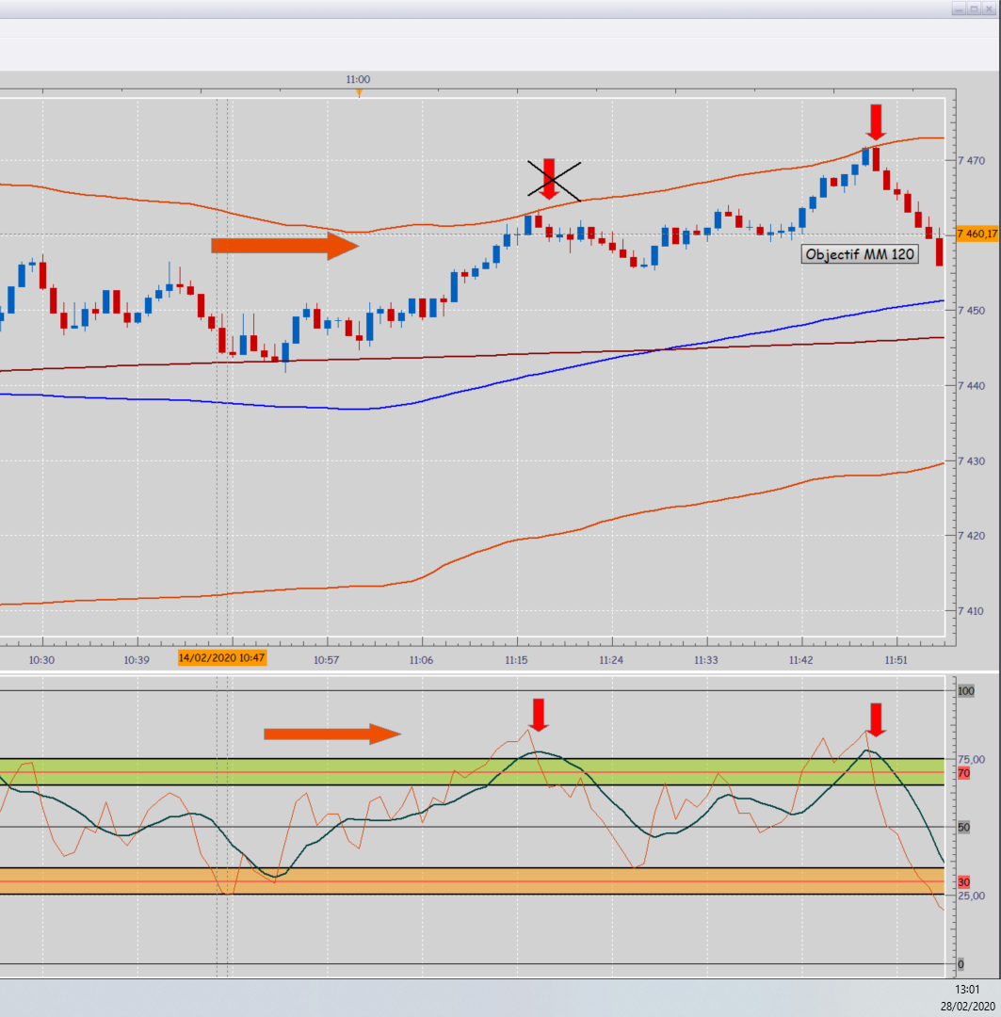Click the taskbar date 28/02/2020
The height and width of the screenshot is (1017, 1001).
(967, 1007)
